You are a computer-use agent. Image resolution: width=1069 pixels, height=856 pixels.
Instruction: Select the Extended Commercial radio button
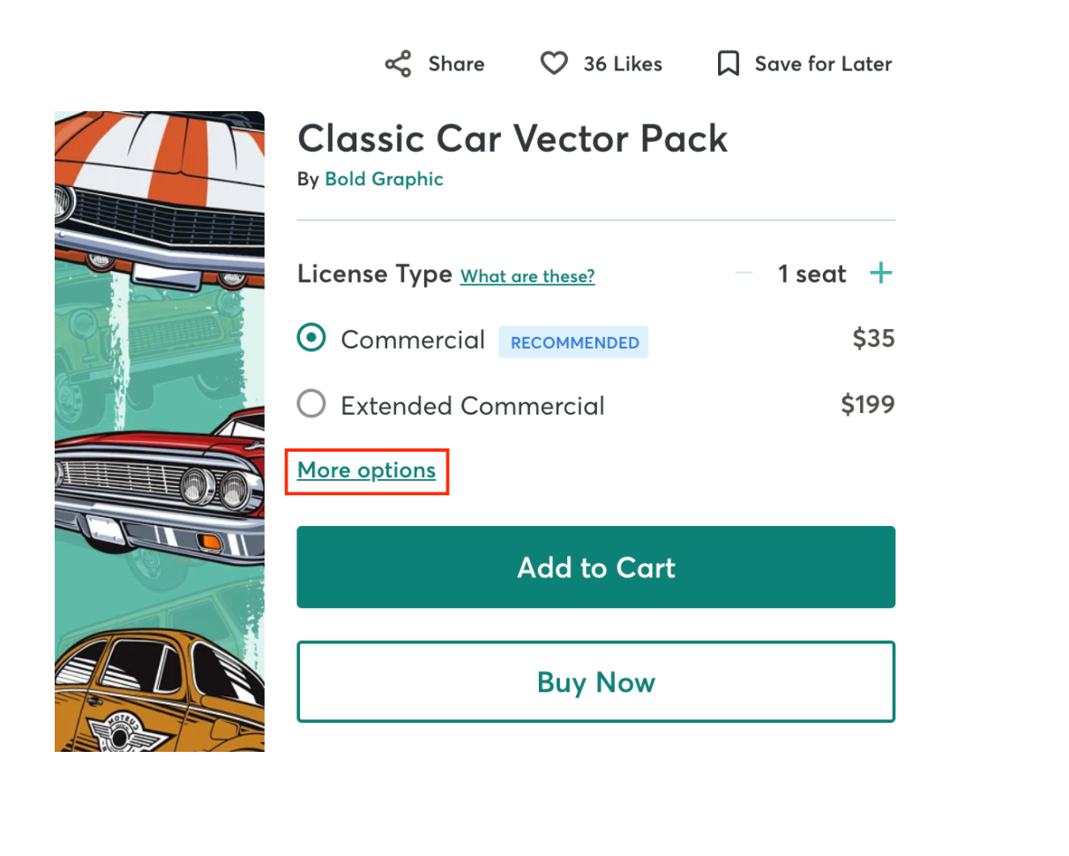[311, 404]
